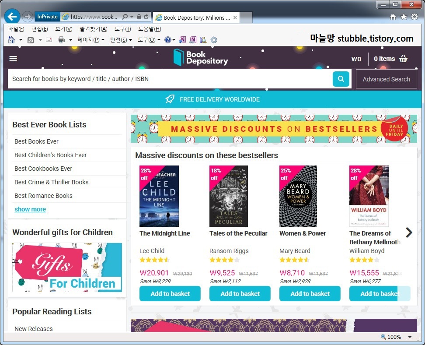
Task: Click the Massive Discounts on Bestsellers banner
Action: 274,129
